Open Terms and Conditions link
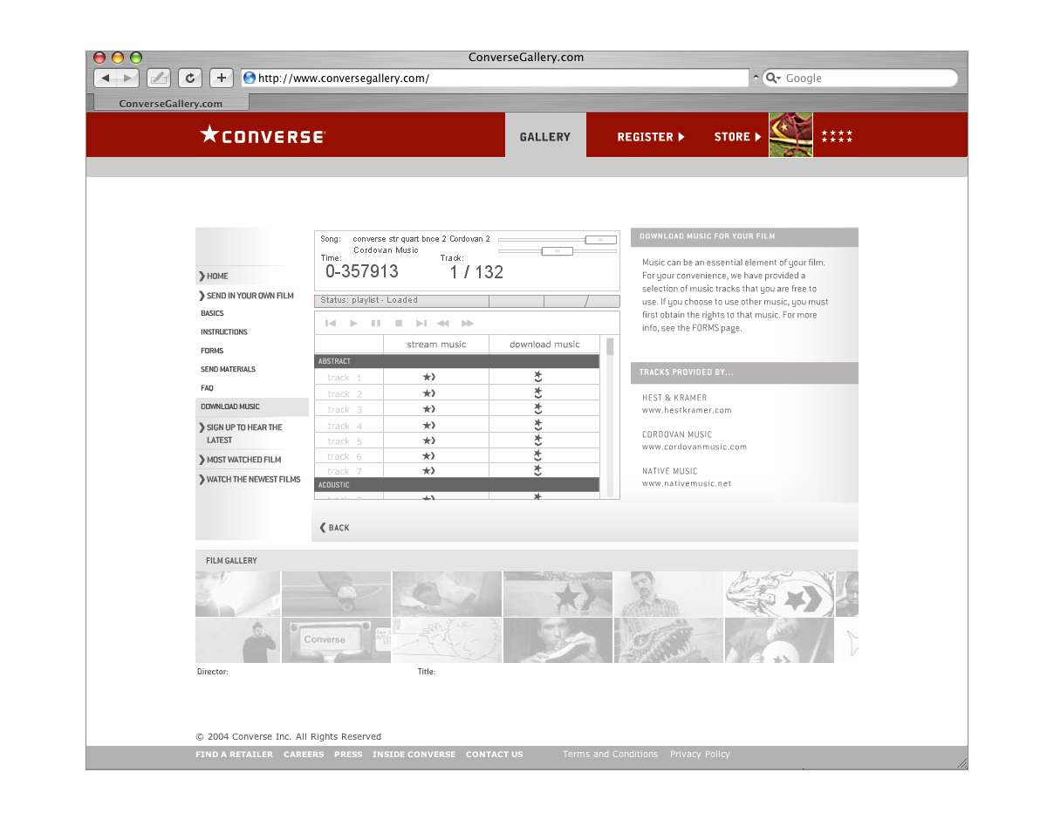The image size is (1047, 820). click(x=610, y=755)
